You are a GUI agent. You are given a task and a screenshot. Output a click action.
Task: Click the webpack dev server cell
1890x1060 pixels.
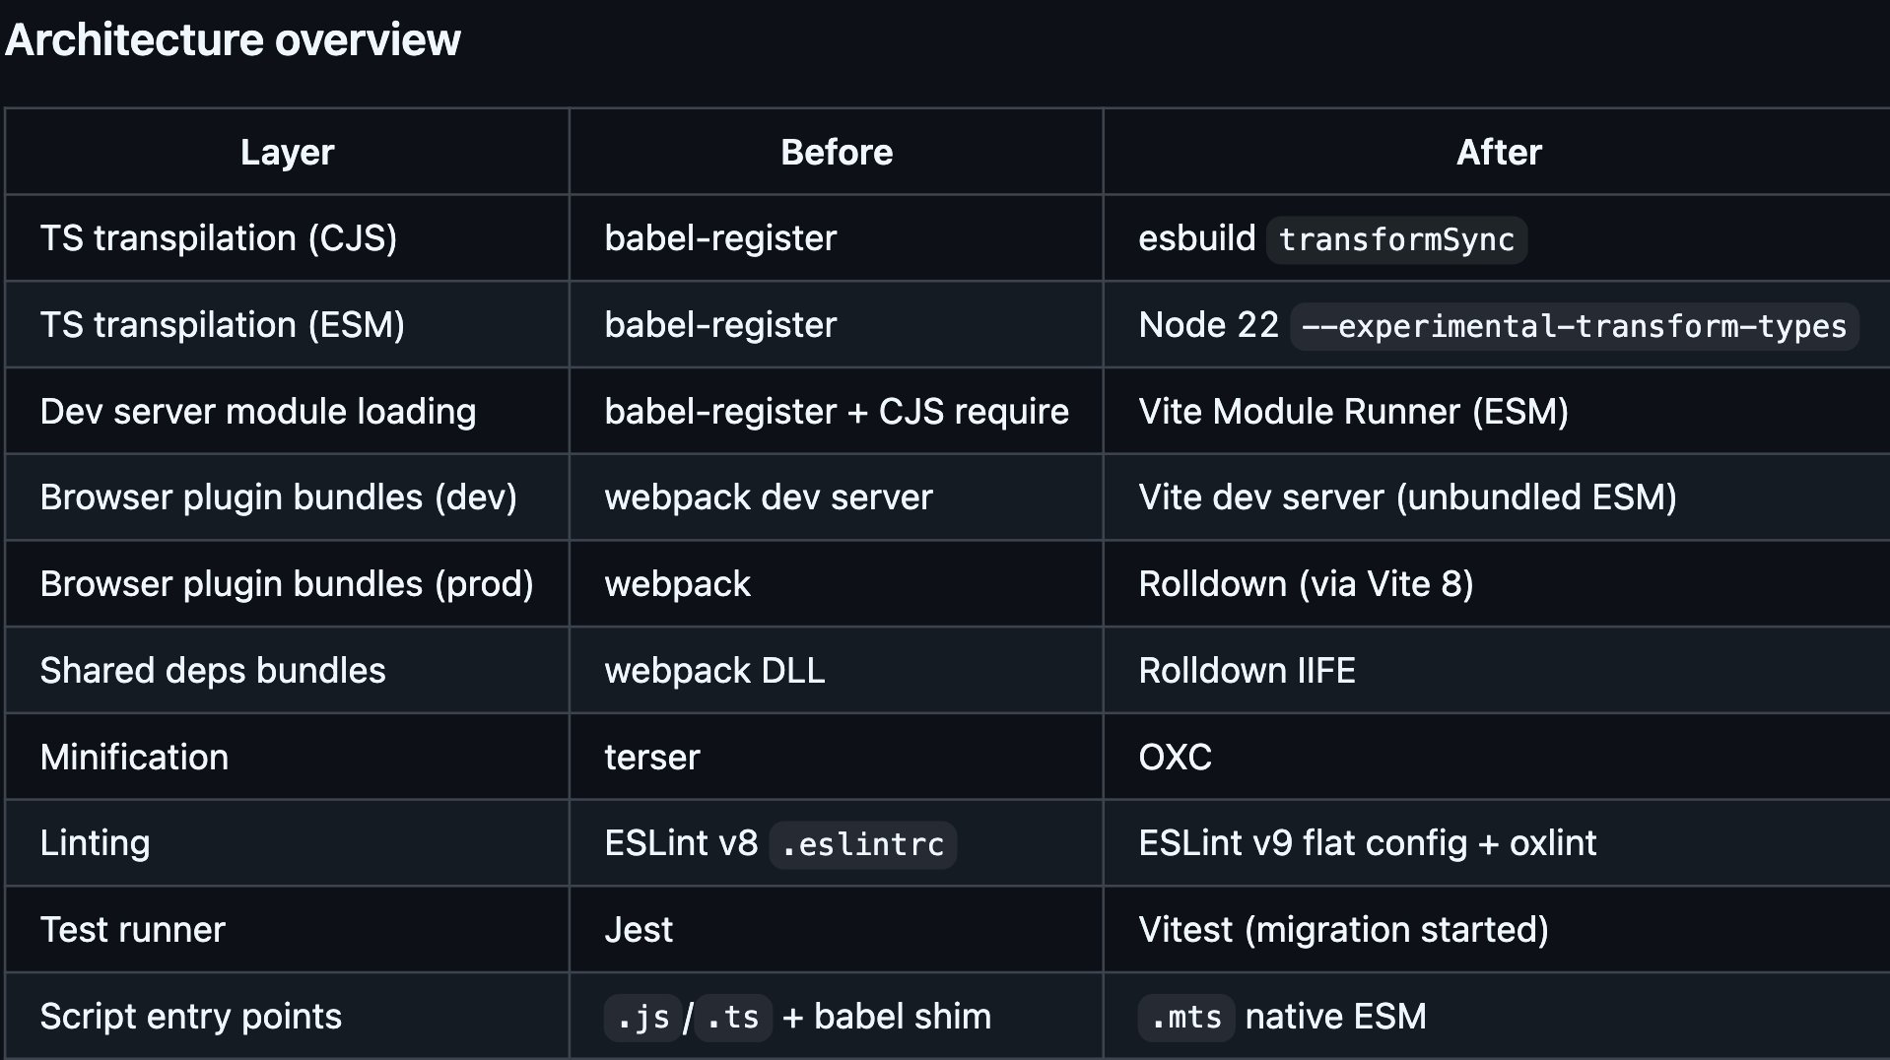tap(768, 497)
